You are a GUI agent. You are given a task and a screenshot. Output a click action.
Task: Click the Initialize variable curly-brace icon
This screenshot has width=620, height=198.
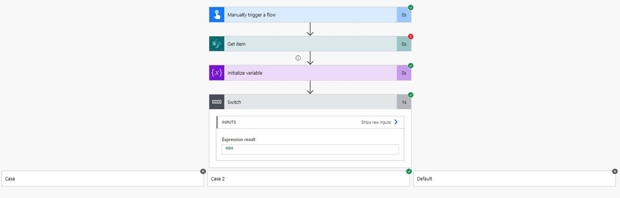pos(217,73)
